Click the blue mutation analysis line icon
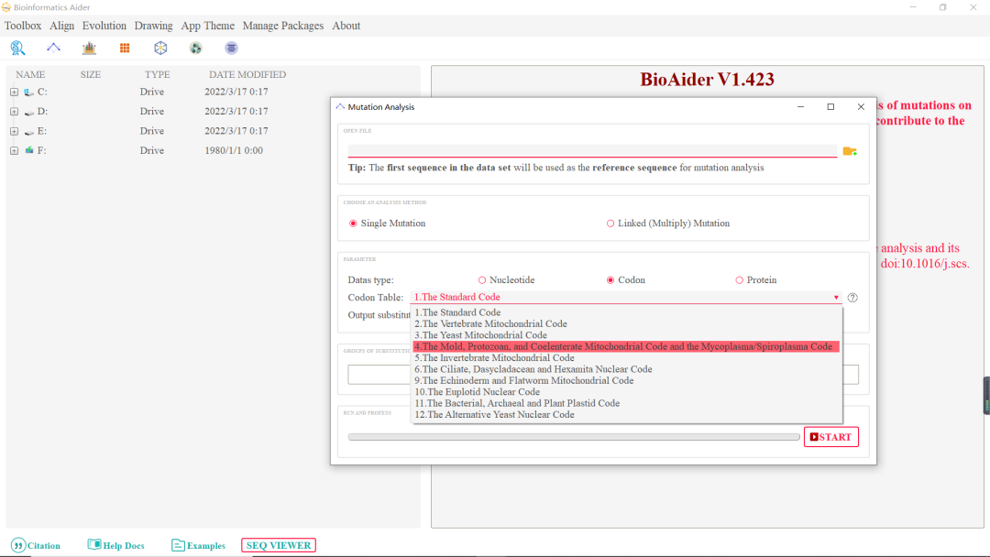This screenshot has width=990, height=557. click(x=54, y=48)
